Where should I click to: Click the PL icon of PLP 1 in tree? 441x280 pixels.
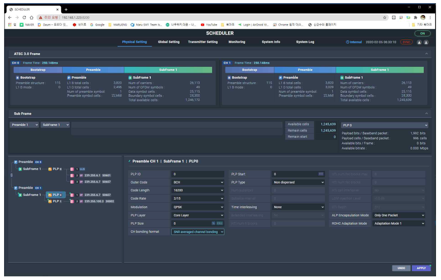[50, 201]
